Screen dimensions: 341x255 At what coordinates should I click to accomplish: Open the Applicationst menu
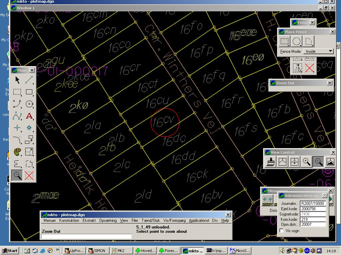pyautogui.click(x=199, y=220)
